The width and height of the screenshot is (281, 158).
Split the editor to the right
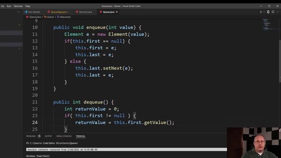(273, 12)
